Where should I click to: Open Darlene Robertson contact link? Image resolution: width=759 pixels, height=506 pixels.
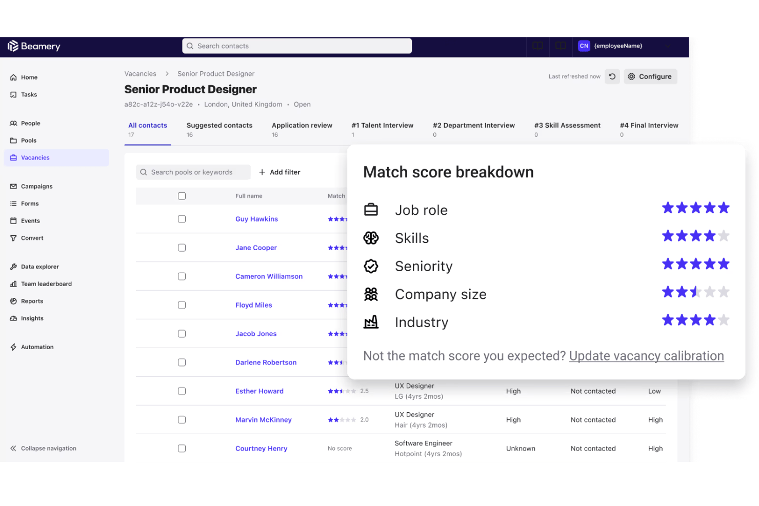coord(266,363)
